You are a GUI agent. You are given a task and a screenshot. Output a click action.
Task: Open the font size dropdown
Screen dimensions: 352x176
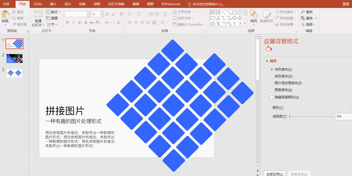click(102, 13)
